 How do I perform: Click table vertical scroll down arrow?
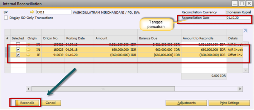click(x=246, y=70)
